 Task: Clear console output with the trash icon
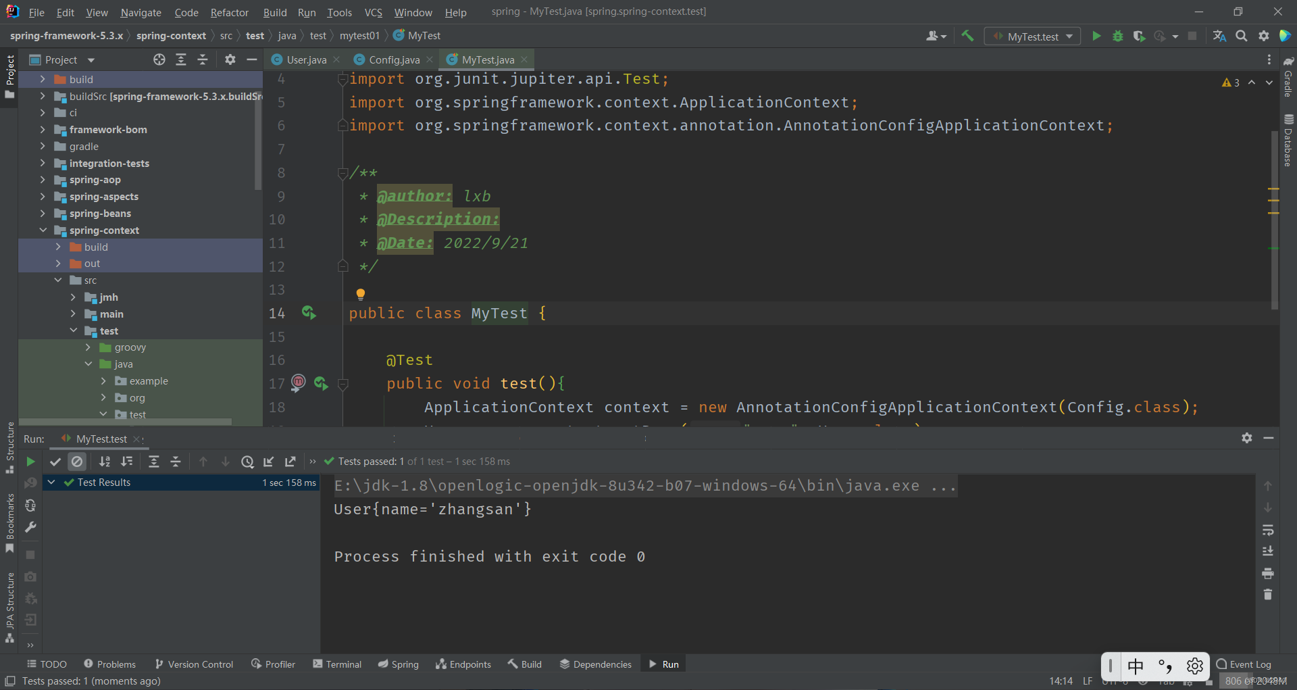pyautogui.click(x=1268, y=595)
